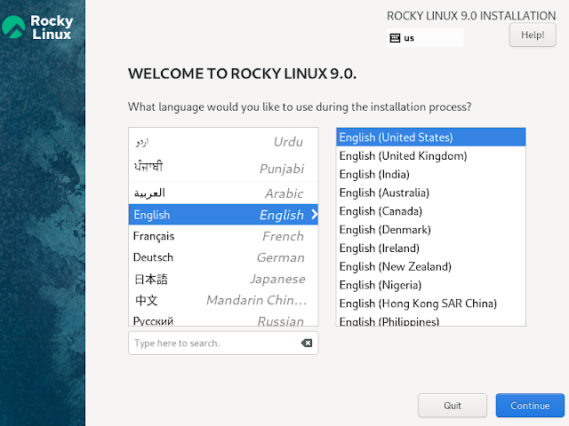Select Mandarin Chinese language row
569x426 pixels.
click(223, 300)
